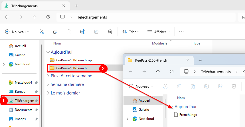Screen dimensions: 245x127
Task: Click the Back arrow in Téléchargements window
Action: (x=7, y=17)
